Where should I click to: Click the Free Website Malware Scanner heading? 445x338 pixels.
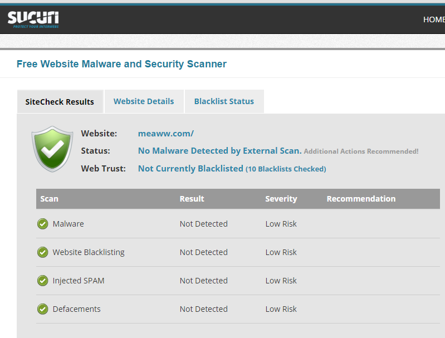click(x=121, y=64)
